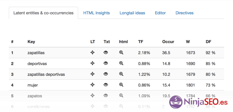Show text view eye icon for zapatillas
This screenshot has width=233, height=112.
[x=106, y=52]
